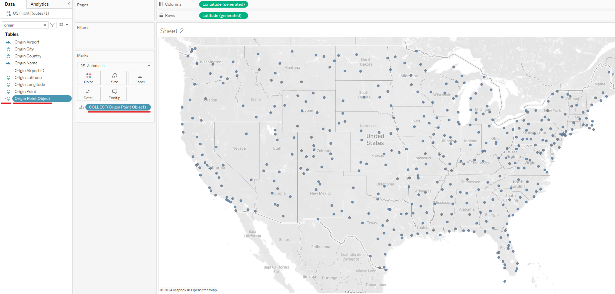This screenshot has height=294, width=615.
Task: Click the calculated geometry icon beside Origin Point Object
Action: tap(8, 99)
